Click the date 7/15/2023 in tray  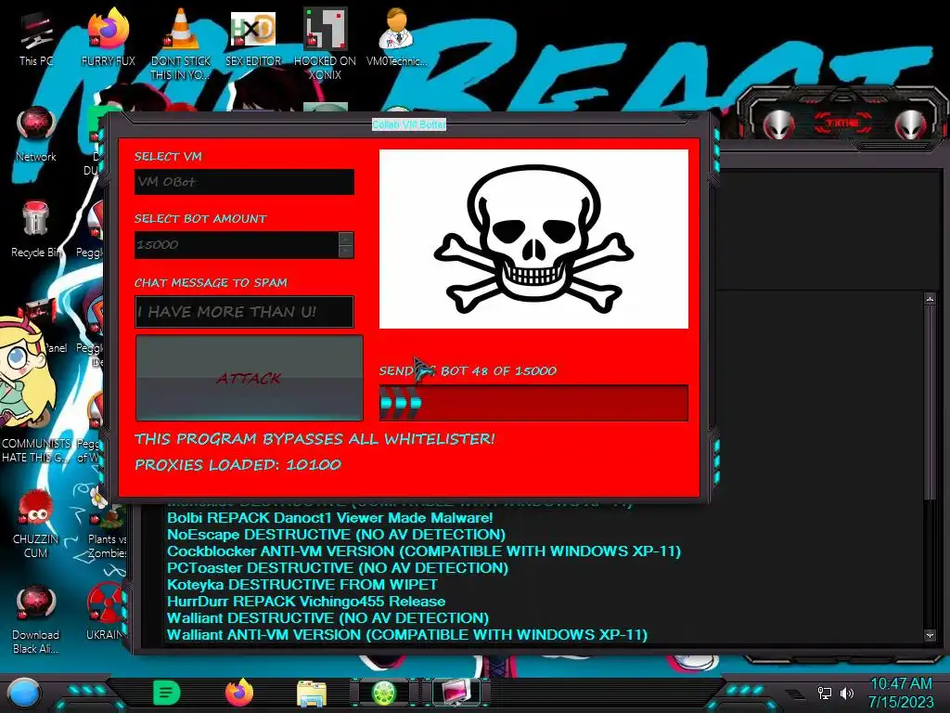click(x=901, y=703)
